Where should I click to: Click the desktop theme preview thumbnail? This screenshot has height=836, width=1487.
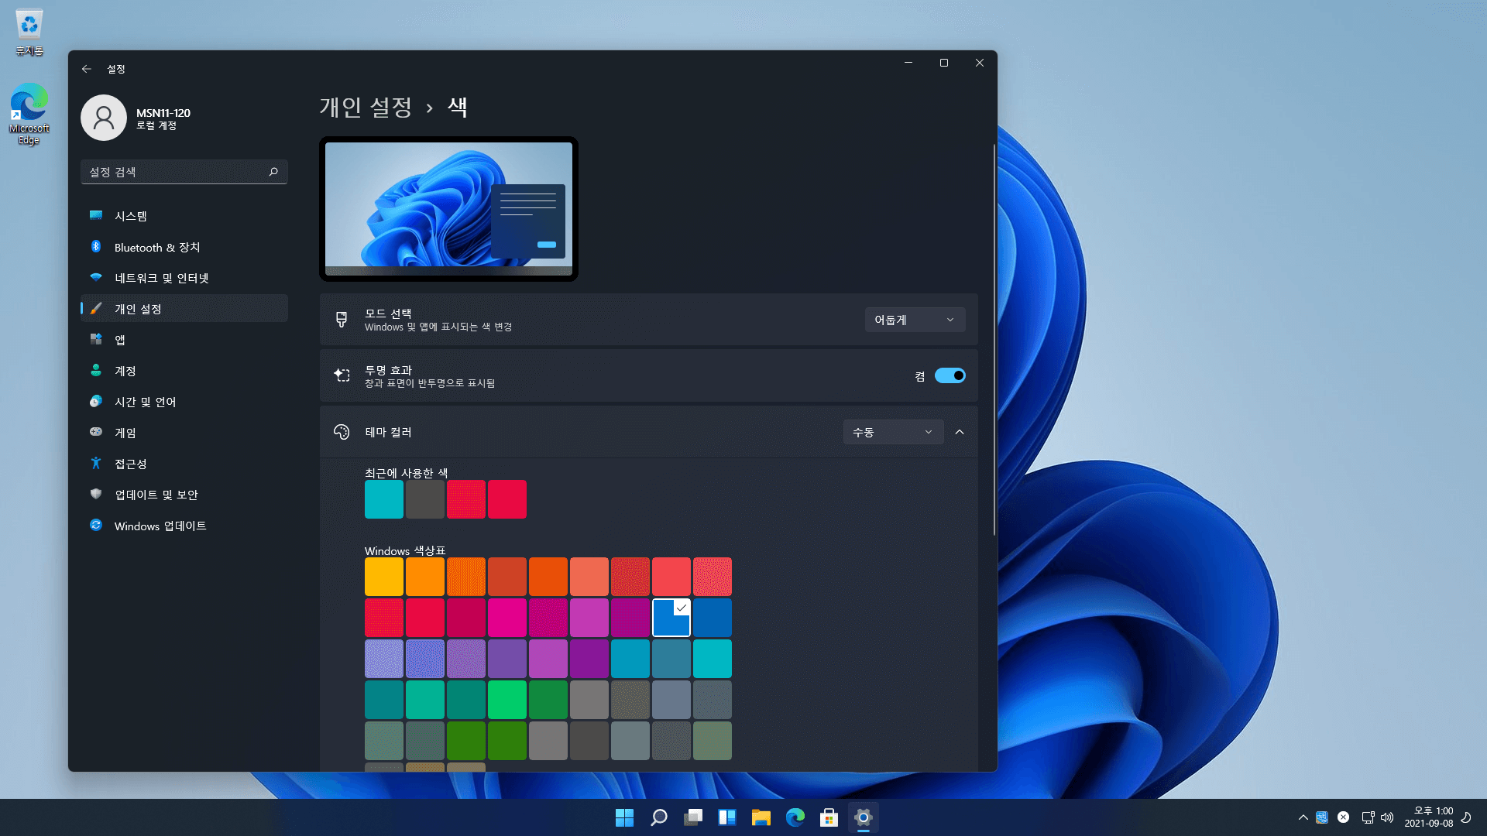448,209
